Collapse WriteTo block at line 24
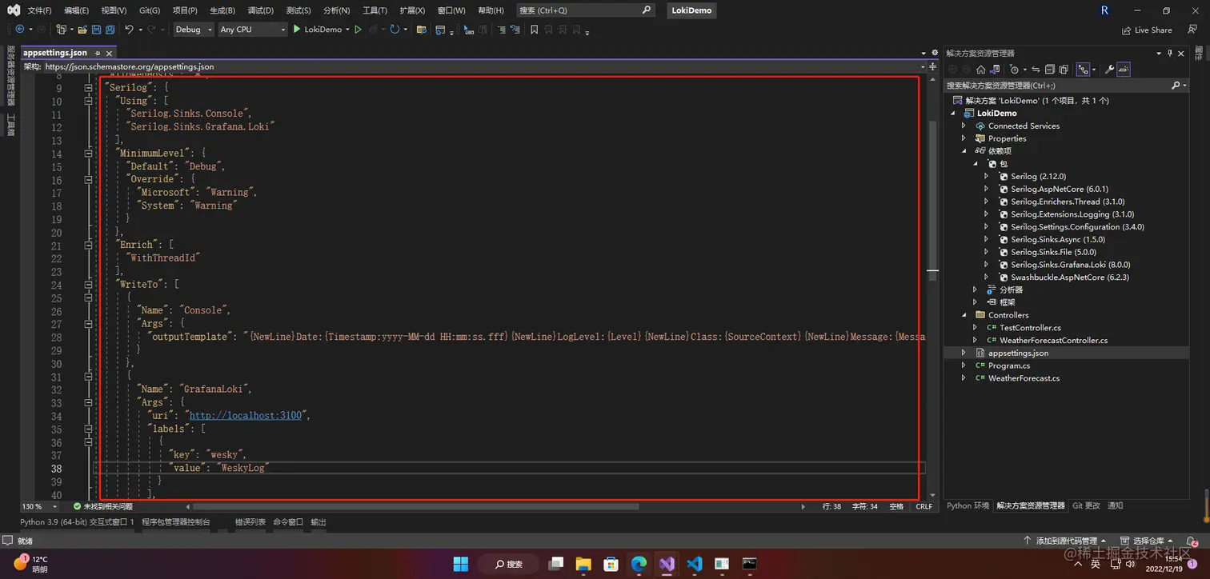The height and width of the screenshot is (579, 1210). (x=88, y=285)
